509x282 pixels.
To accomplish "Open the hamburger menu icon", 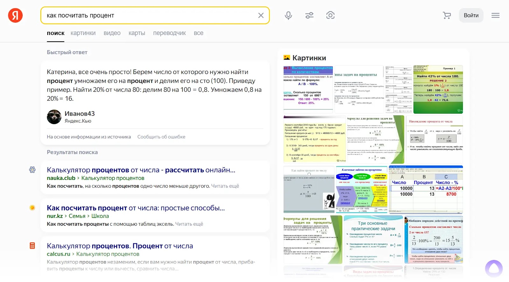I will click(495, 15).
